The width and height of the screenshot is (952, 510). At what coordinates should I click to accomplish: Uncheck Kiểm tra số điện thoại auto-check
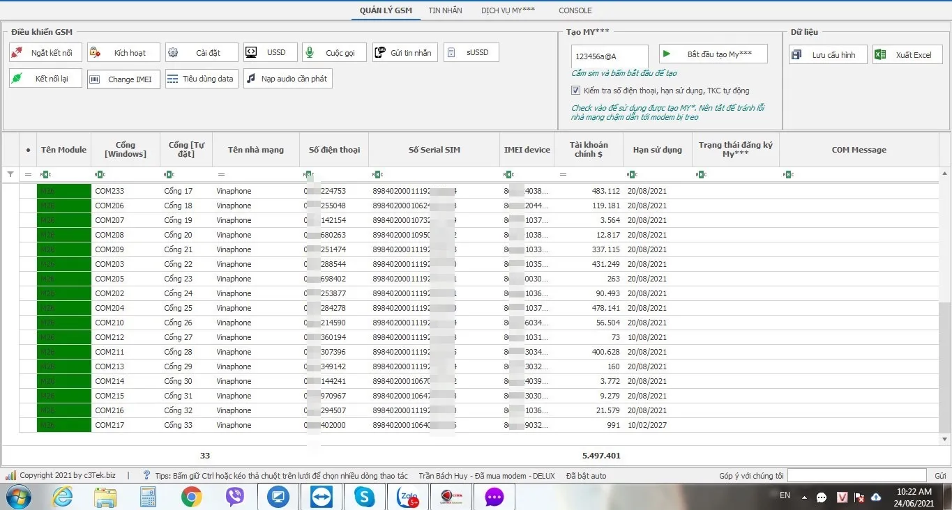(575, 91)
